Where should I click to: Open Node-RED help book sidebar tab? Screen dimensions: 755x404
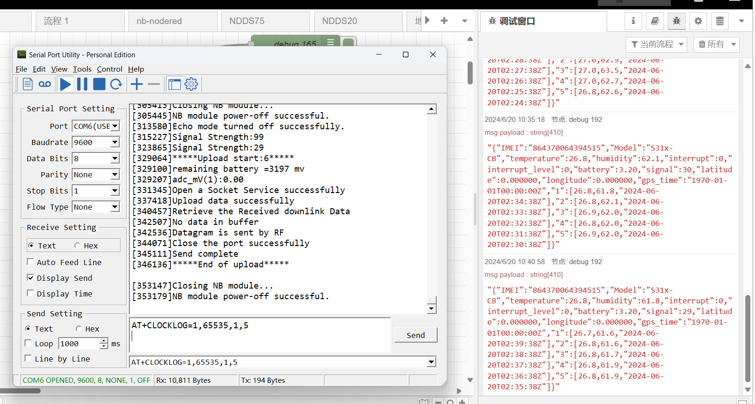[x=655, y=21]
